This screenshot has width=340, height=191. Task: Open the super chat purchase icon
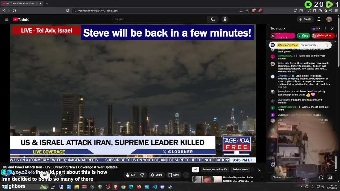(x=330, y=177)
